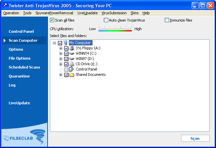Click the CPU utilization slider
The image size is (216, 148).
(115, 29)
